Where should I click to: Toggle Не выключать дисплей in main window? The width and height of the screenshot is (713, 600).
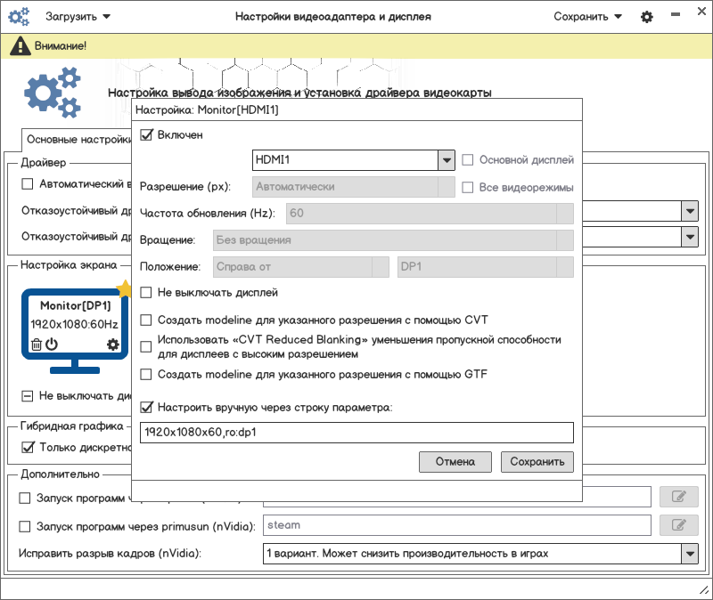28,396
